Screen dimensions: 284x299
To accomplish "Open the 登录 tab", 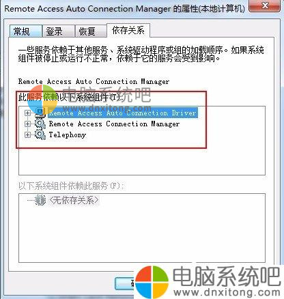I will coord(59,31).
